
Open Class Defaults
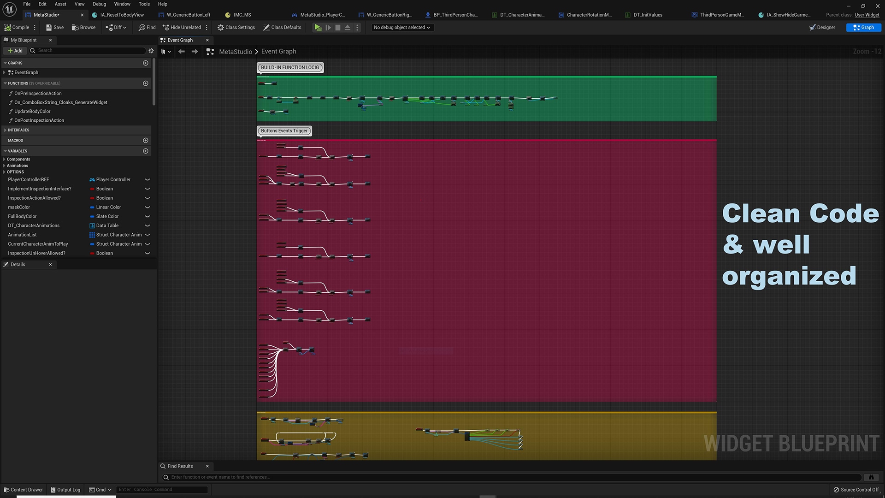pyautogui.click(x=283, y=27)
